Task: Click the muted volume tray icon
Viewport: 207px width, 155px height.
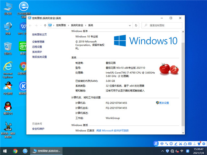Action: click(177, 151)
